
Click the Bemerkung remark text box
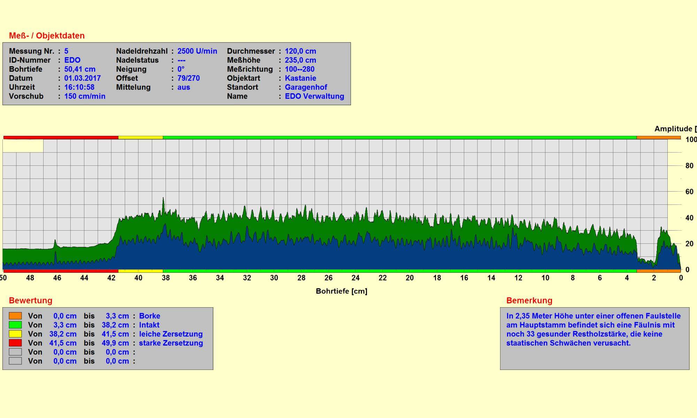coord(595,339)
